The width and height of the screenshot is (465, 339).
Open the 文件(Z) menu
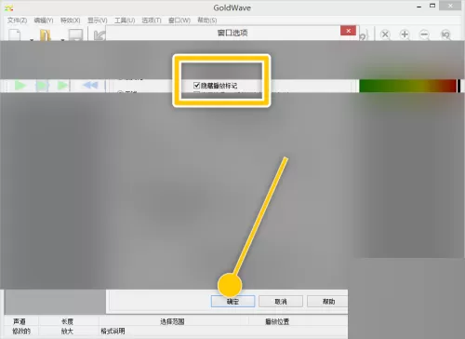[17, 20]
